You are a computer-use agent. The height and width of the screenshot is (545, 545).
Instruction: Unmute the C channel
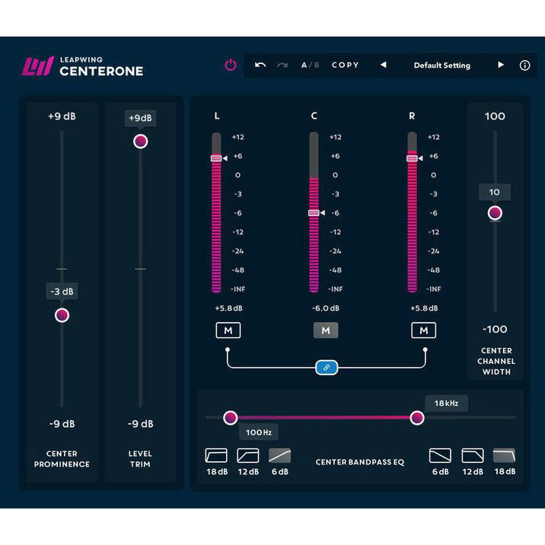click(x=326, y=330)
